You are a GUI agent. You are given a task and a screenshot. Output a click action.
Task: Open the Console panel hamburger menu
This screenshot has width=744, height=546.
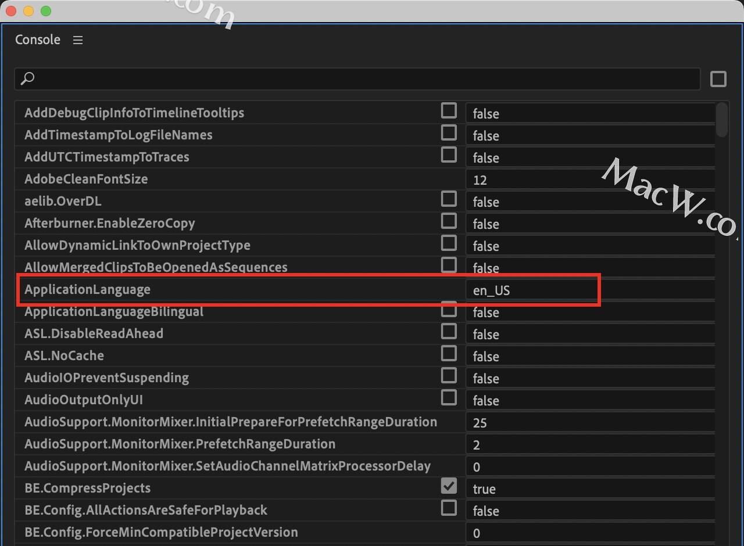[x=78, y=40]
